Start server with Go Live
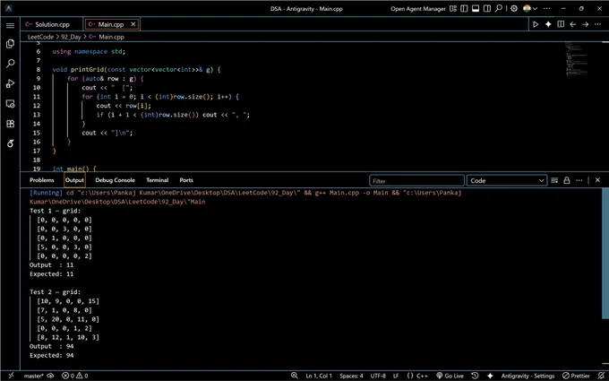 click(x=450, y=376)
